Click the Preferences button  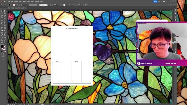(80, 5)
